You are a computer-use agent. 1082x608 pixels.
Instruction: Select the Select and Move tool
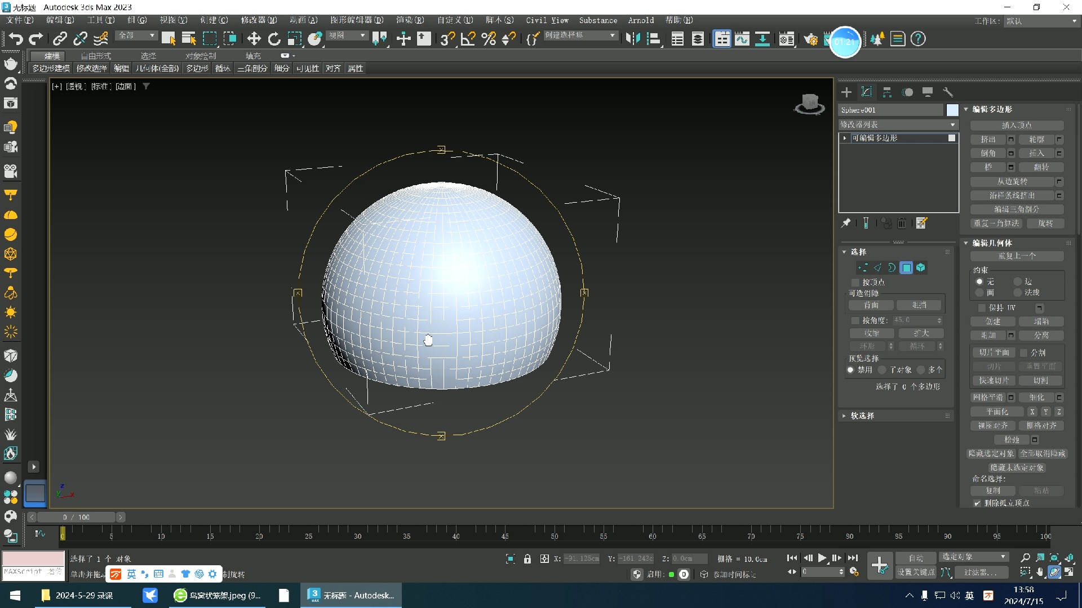click(x=254, y=39)
